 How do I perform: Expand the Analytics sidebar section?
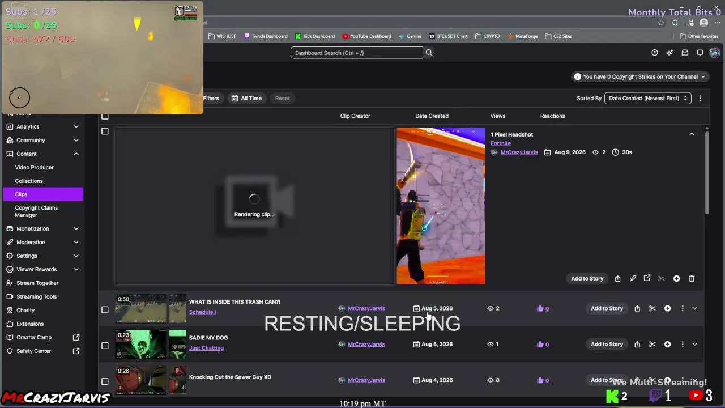(76, 126)
